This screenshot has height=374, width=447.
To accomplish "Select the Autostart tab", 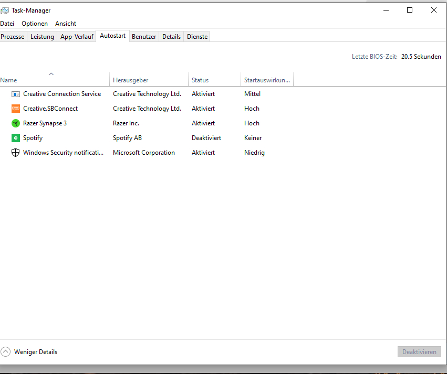I will tap(112, 36).
